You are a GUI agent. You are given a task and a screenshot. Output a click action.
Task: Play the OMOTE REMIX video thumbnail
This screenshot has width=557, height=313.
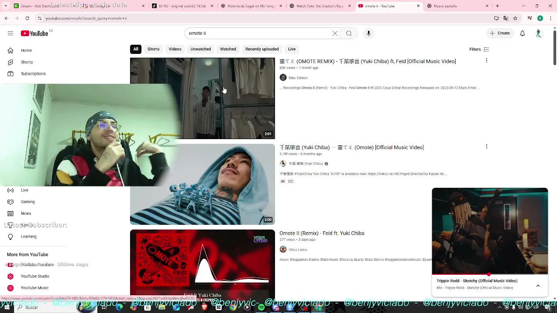(202, 98)
